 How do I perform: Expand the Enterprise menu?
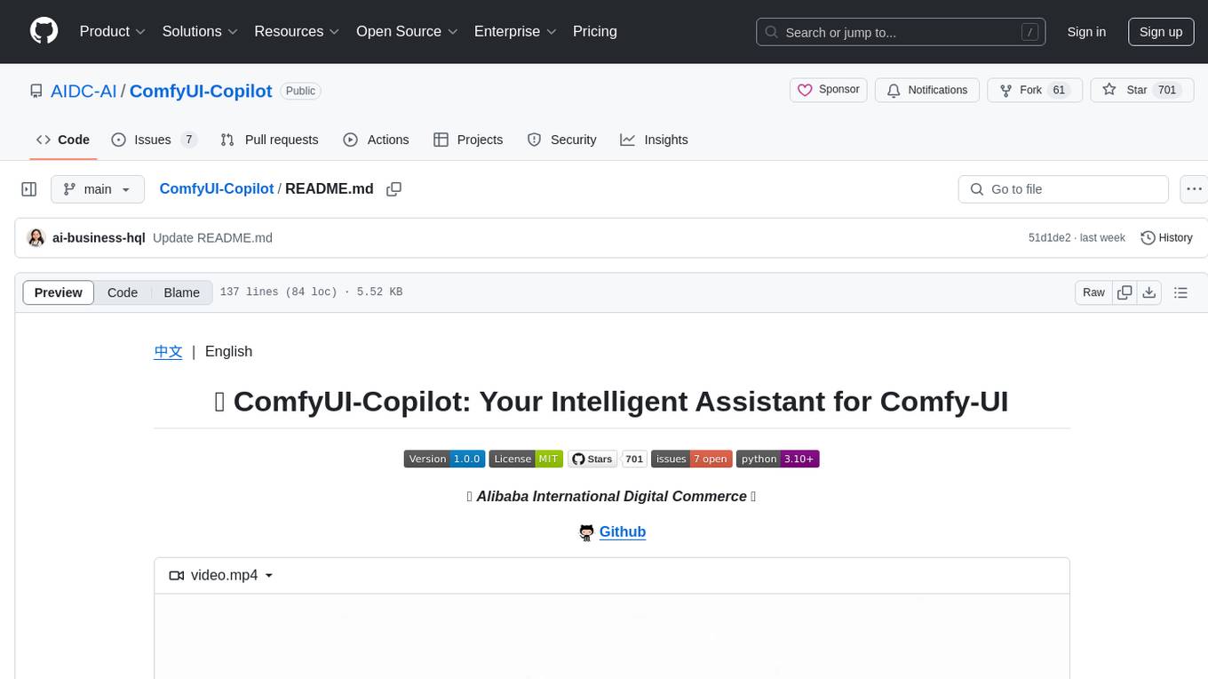pyautogui.click(x=515, y=31)
